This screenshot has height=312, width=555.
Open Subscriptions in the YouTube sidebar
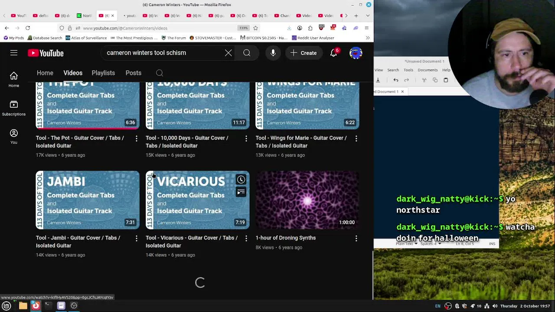(x=14, y=108)
